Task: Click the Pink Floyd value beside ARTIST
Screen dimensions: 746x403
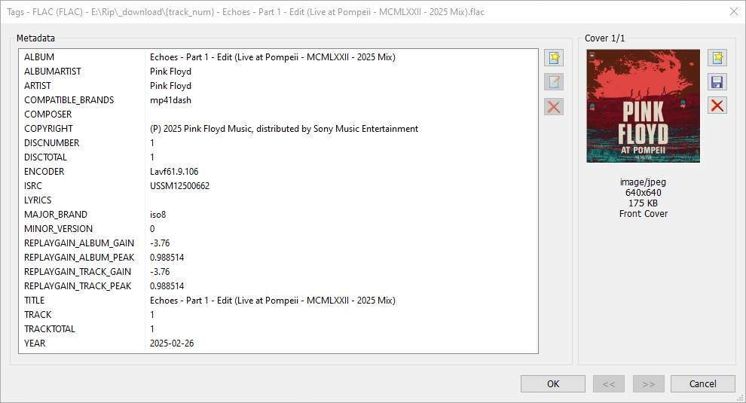Action: click(170, 86)
